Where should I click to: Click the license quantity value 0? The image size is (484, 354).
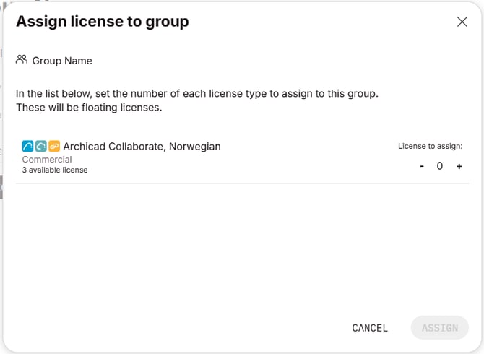(x=440, y=166)
